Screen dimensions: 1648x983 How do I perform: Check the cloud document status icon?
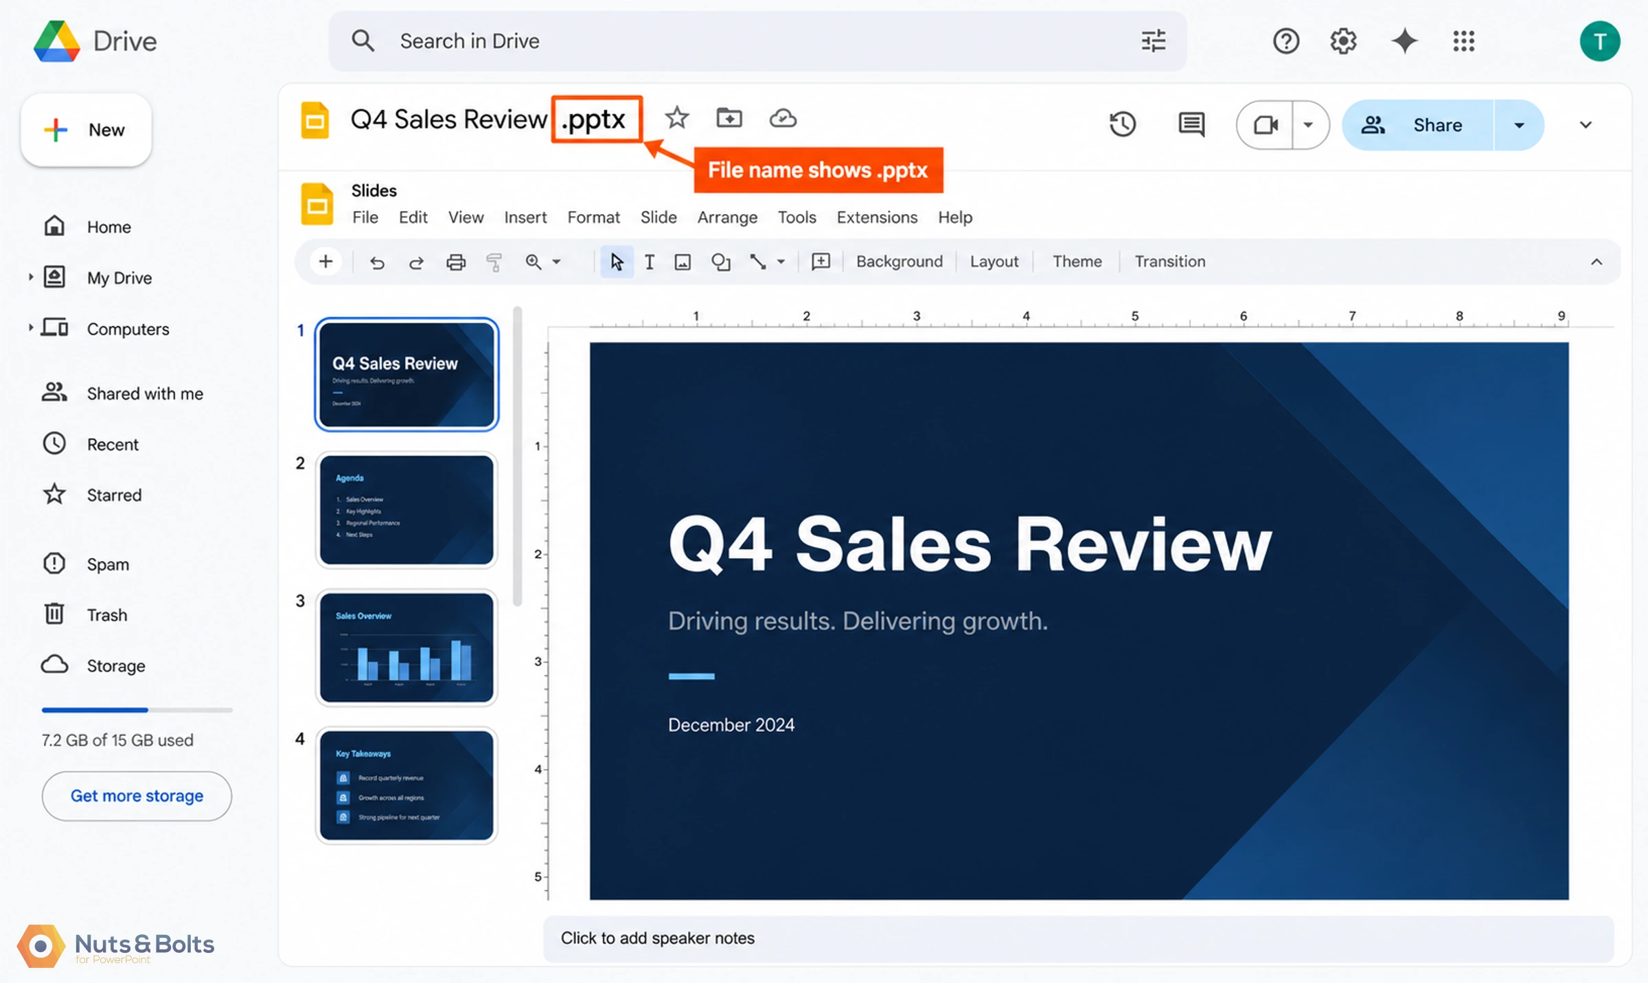tap(783, 118)
